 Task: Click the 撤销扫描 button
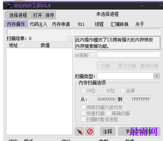pos(149,66)
